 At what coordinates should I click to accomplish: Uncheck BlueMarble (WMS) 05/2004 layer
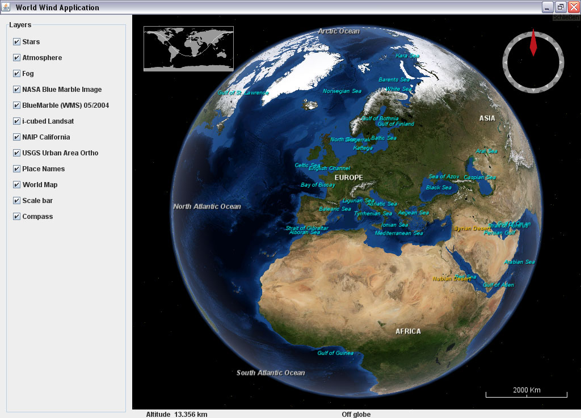coord(16,105)
